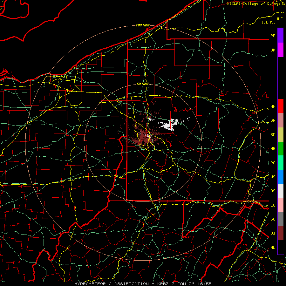Click the Hydrometeor Classification KPBZ title text
Screen dimensions: 286x286
[143, 284]
